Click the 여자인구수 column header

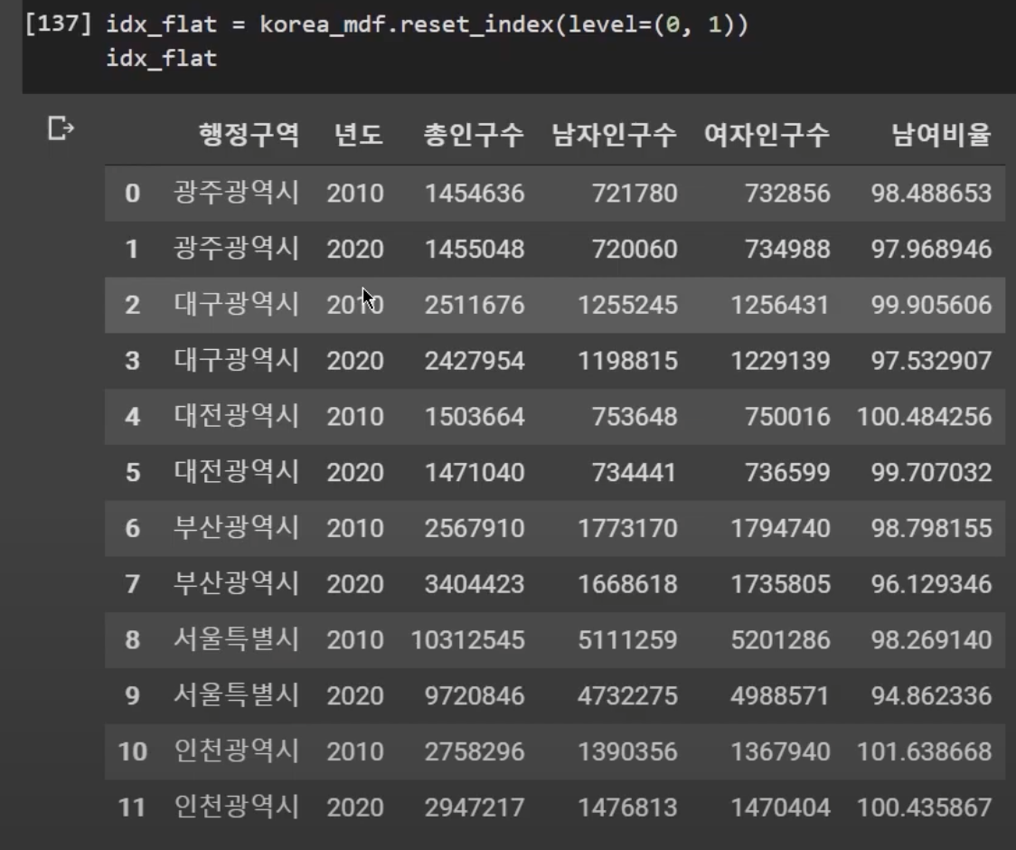(767, 135)
